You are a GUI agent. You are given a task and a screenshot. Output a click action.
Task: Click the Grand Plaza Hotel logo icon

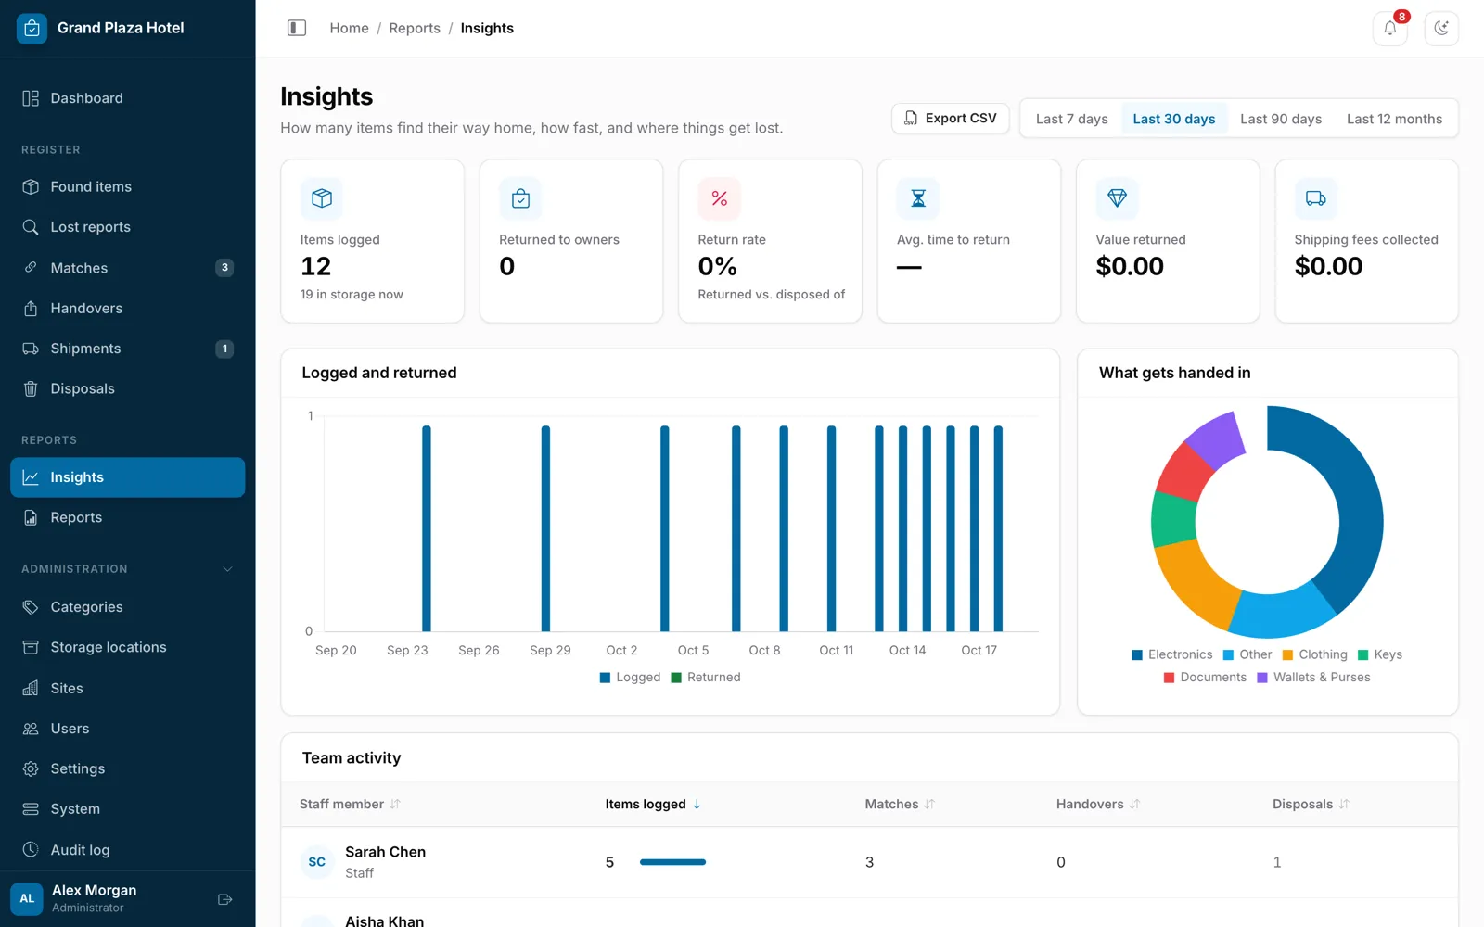[32, 28]
